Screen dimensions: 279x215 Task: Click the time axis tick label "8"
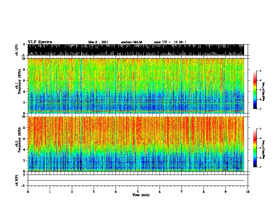click(x=204, y=191)
